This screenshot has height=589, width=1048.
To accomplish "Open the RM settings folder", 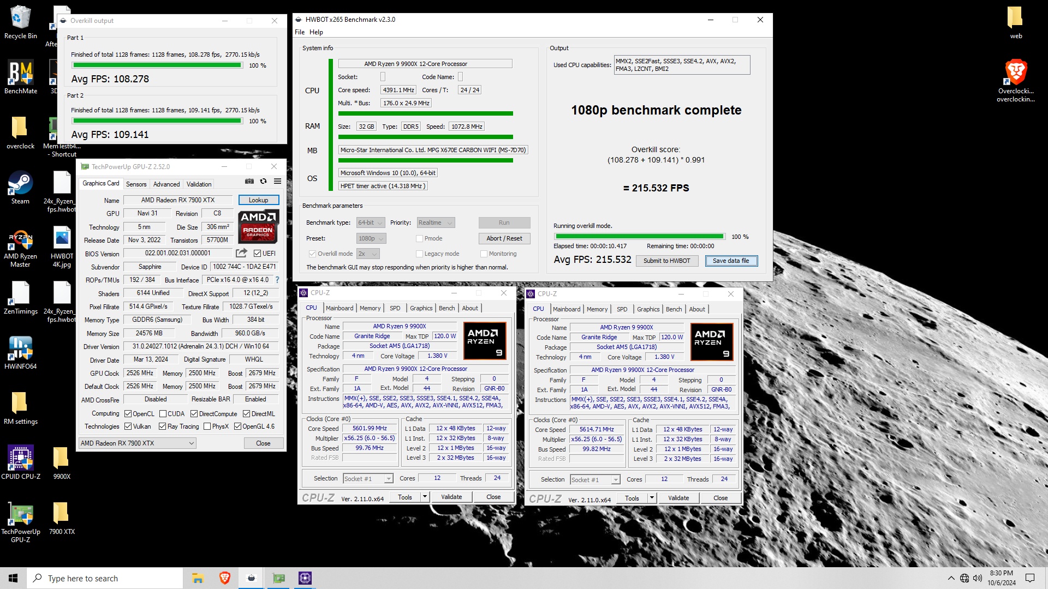I will (x=20, y=408).
